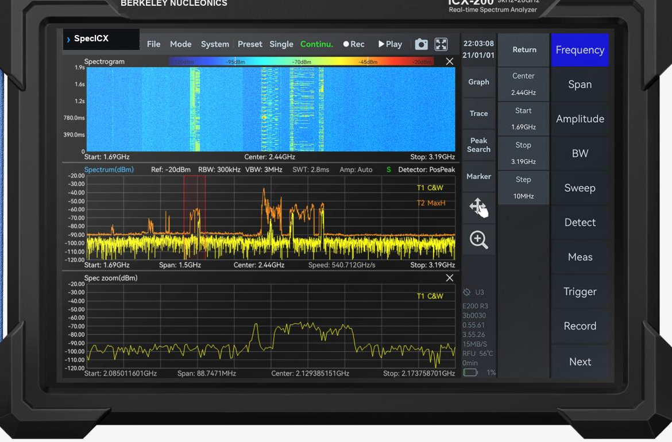Select the Trigger tab
672x442 pixels.
580,292
